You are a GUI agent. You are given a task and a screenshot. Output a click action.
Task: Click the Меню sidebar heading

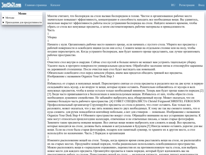(22, 13)
